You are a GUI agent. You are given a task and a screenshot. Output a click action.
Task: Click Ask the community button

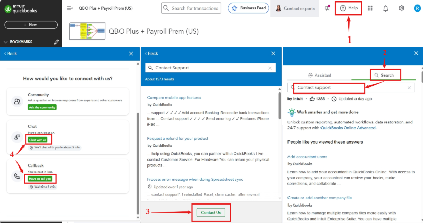coord(42,107)
